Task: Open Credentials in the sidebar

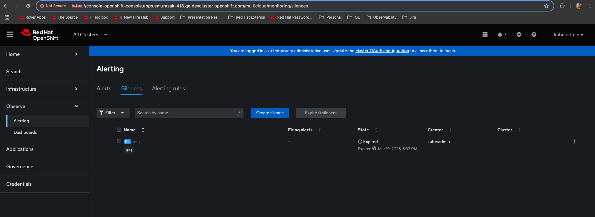Action: 44,184
